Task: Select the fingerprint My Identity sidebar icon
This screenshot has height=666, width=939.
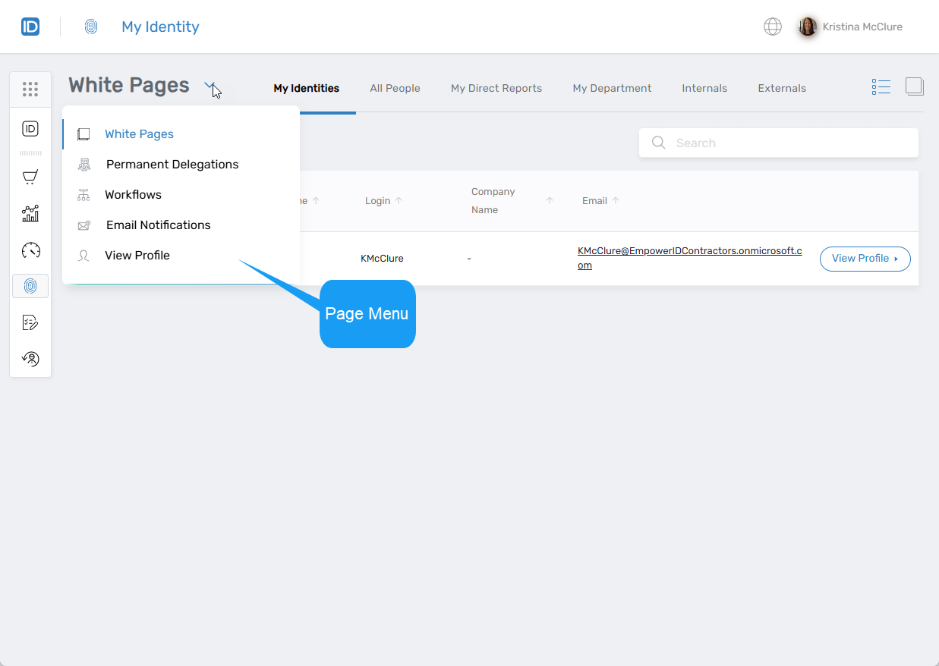Action: tap(30, 286)
